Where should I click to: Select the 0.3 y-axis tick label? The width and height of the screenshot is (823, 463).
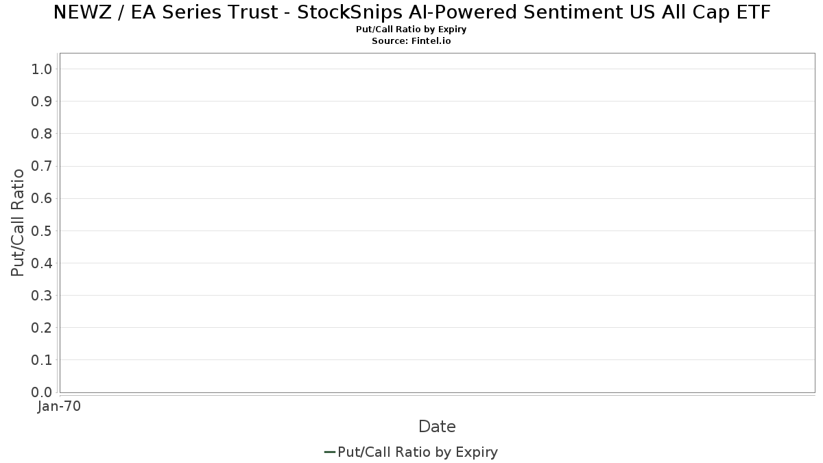pyautogui.click(x=42, y=296)
